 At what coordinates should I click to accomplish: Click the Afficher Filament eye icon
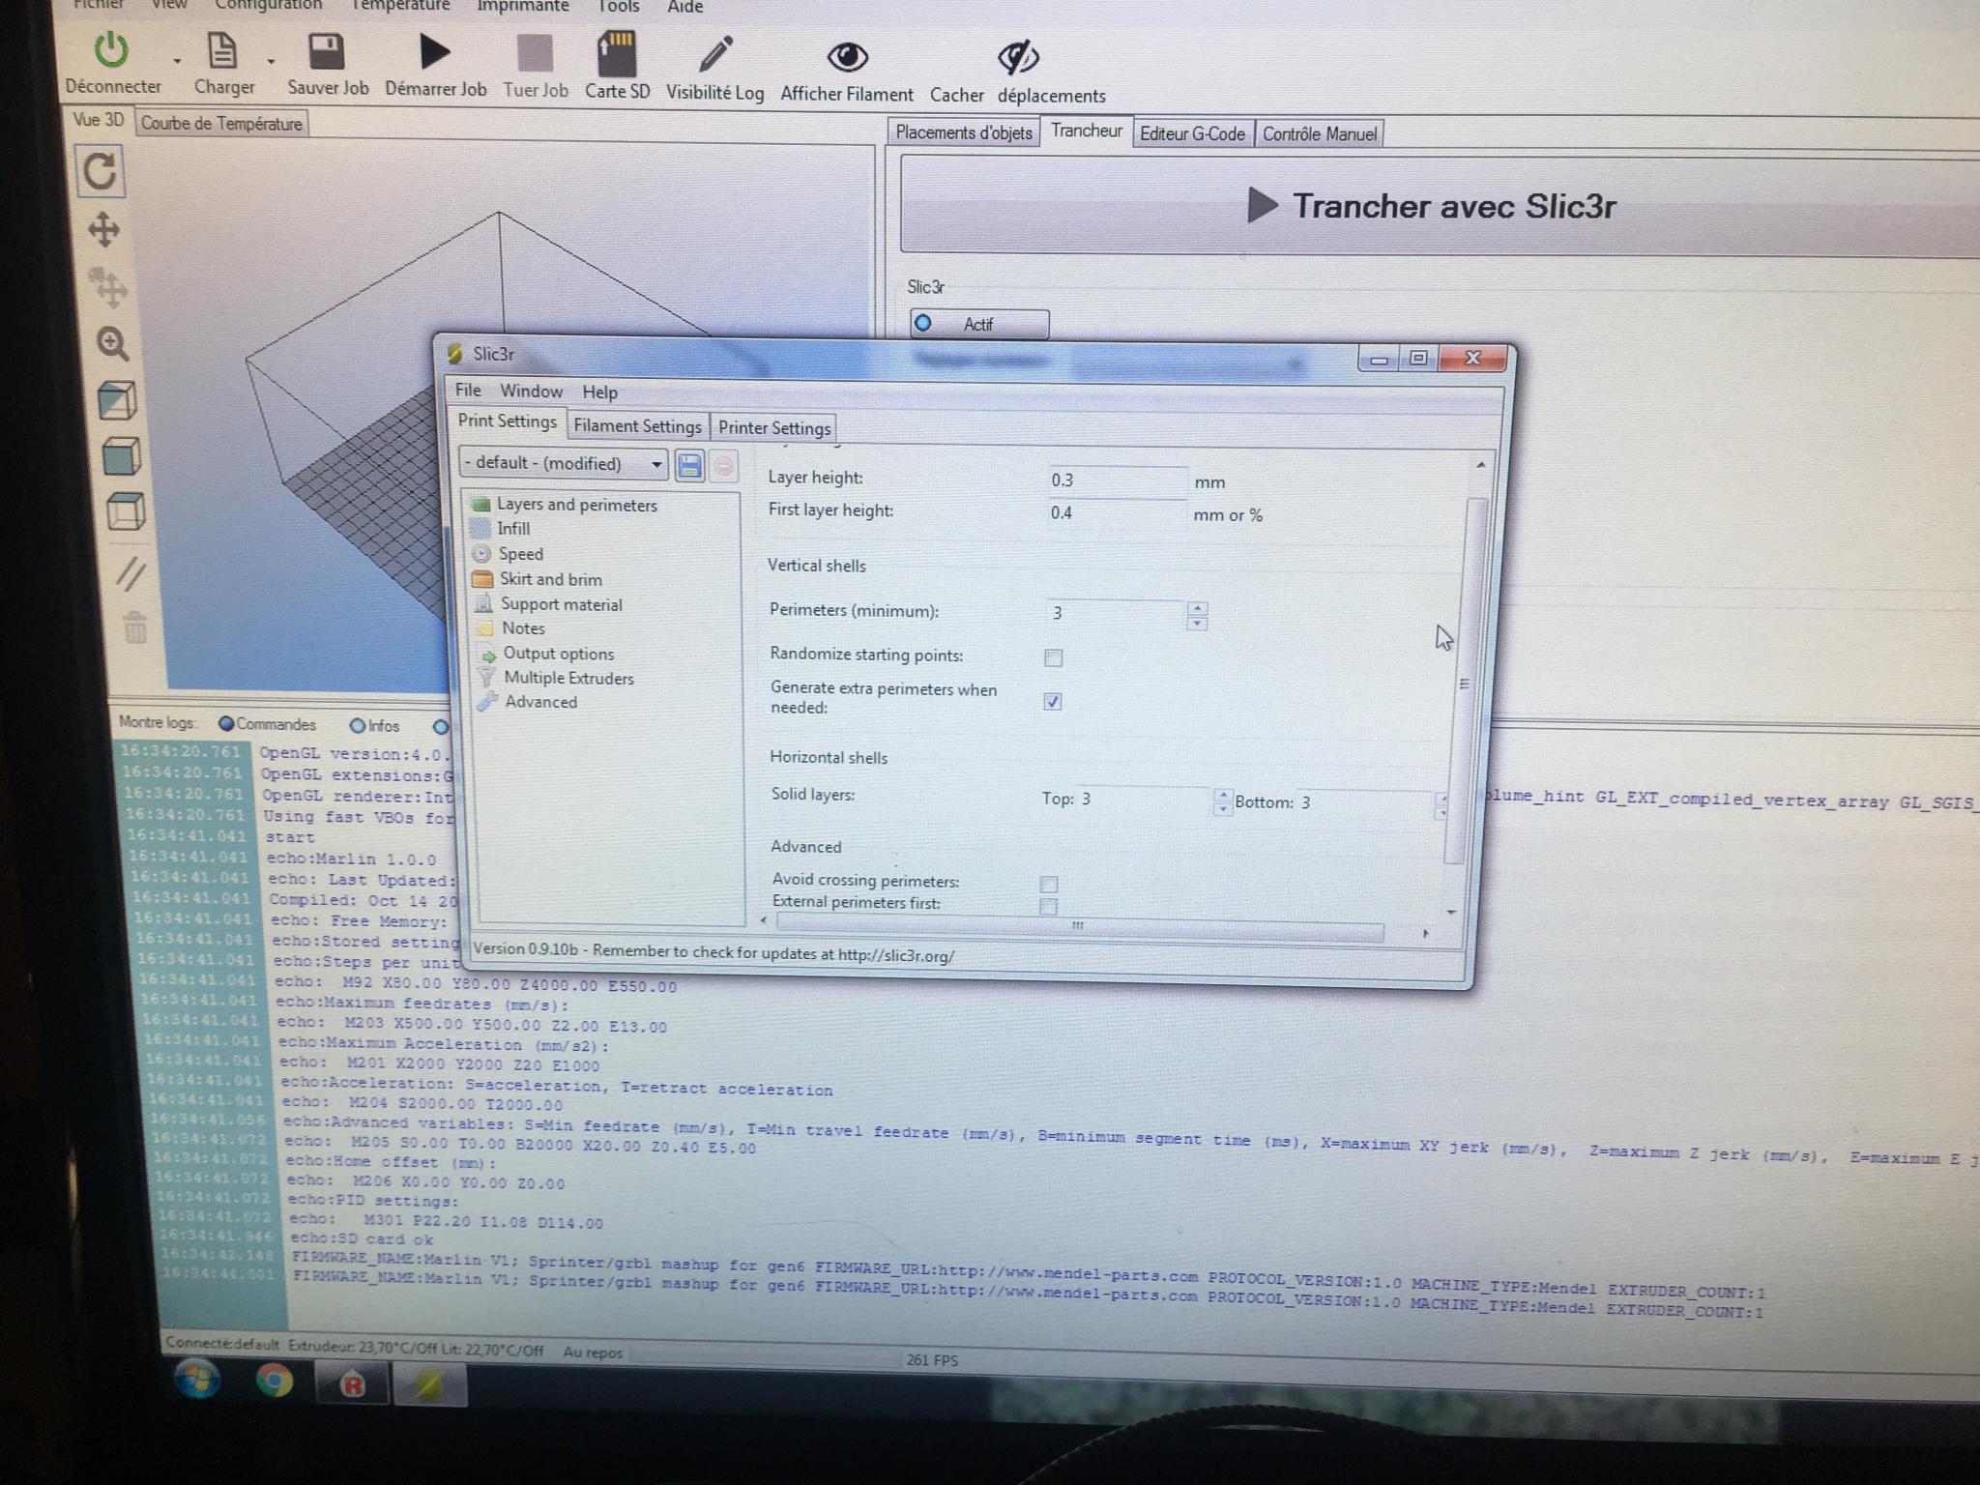coord(847,58)
